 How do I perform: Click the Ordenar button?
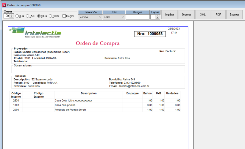pos(186,15)
